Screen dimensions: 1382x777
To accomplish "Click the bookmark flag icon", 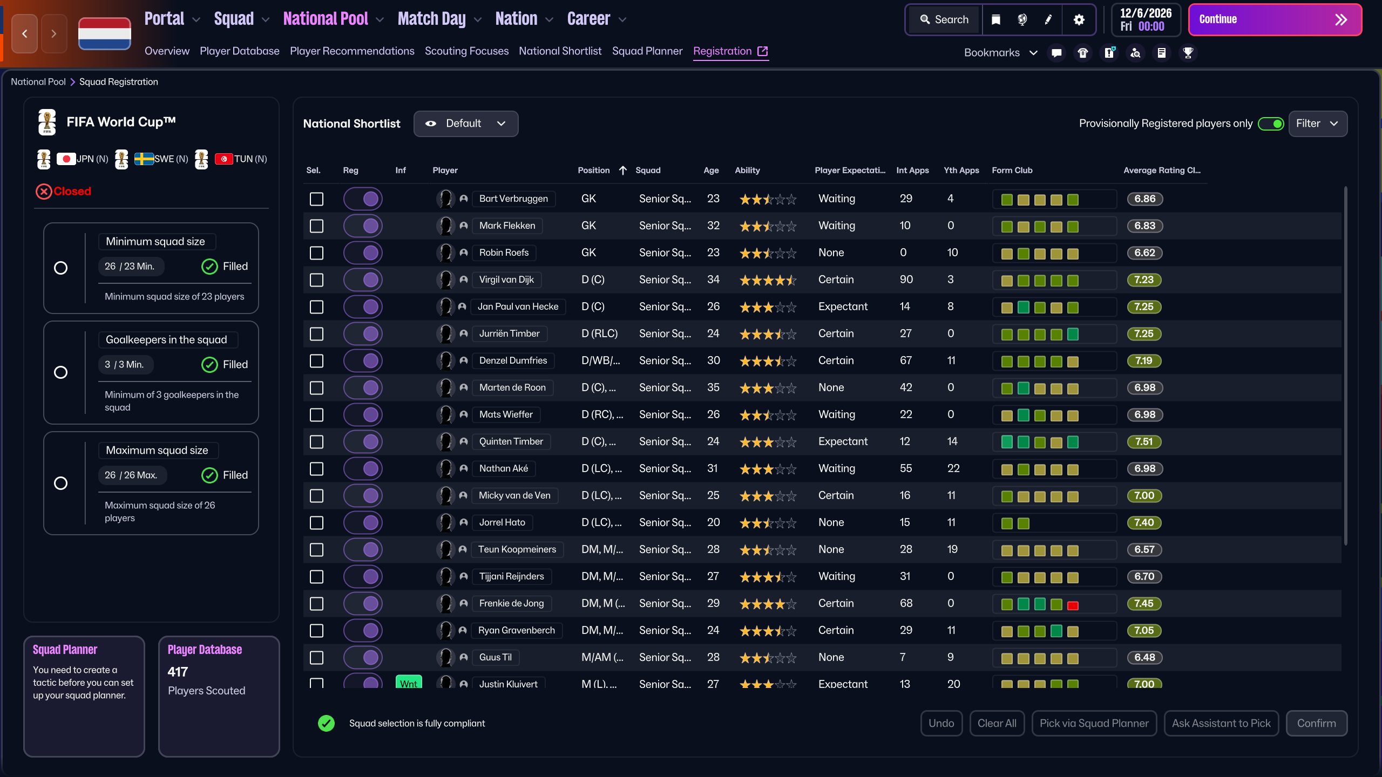I will pyautogui.click(x=996, y=20).
